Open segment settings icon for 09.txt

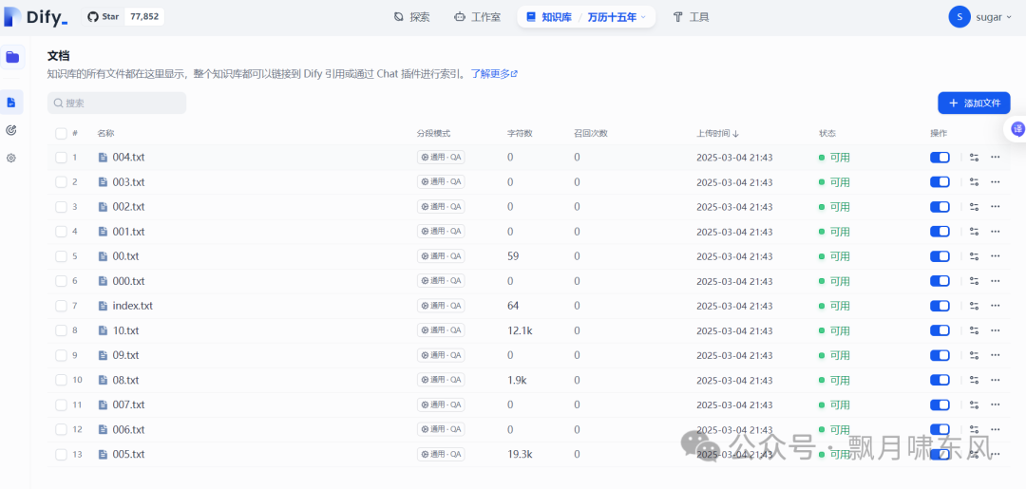click(x=975, y=355)
